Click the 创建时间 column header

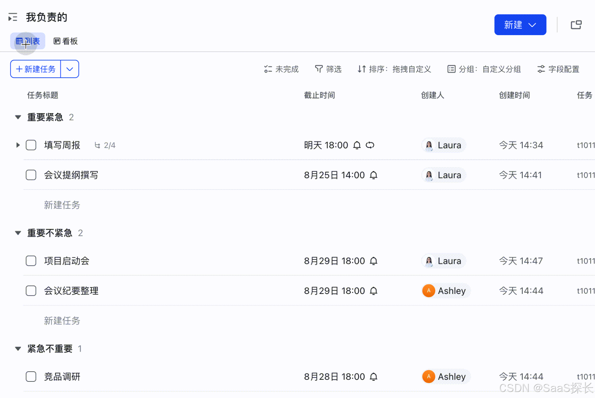(515, 95)
